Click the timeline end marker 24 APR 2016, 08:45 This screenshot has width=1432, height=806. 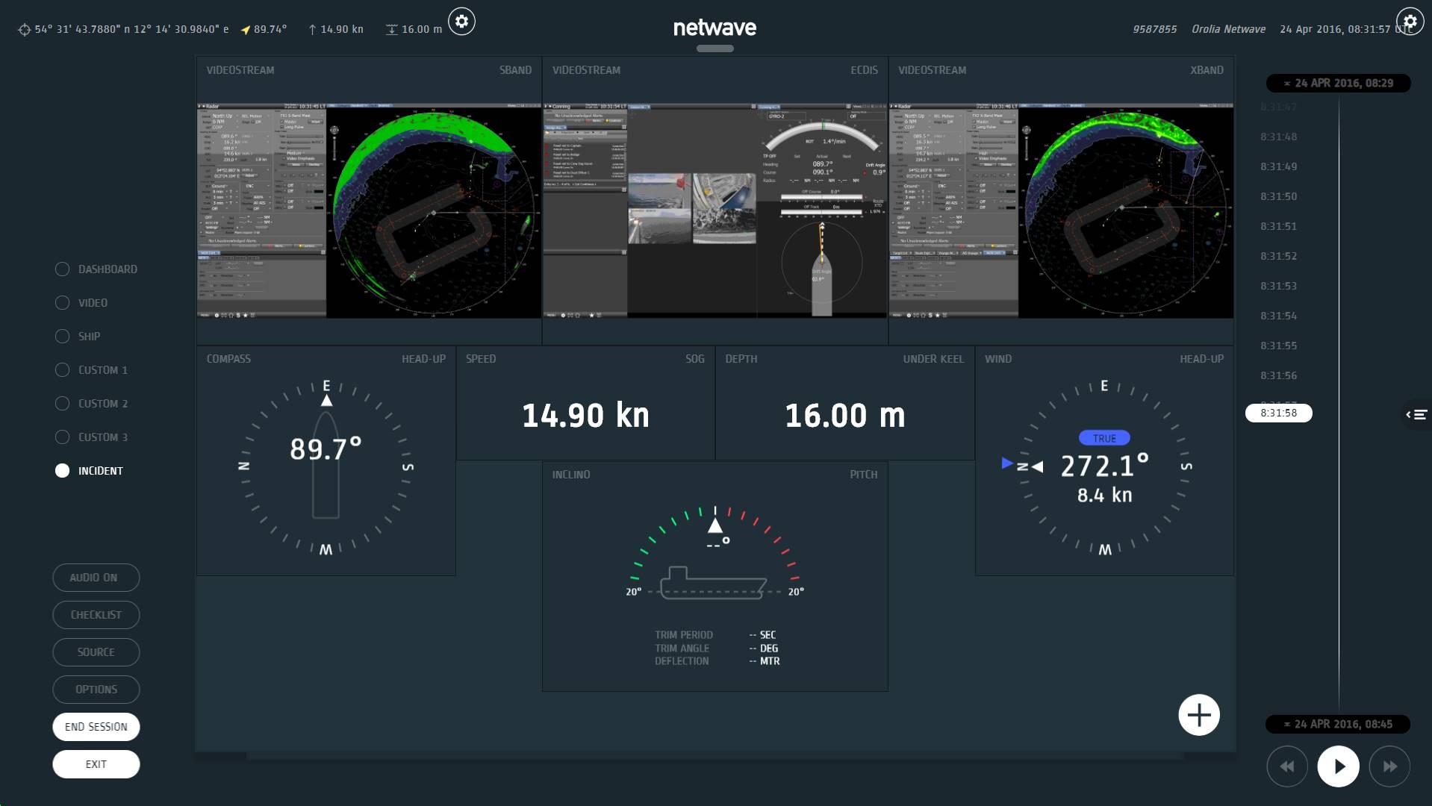(x=1338, y=724)
